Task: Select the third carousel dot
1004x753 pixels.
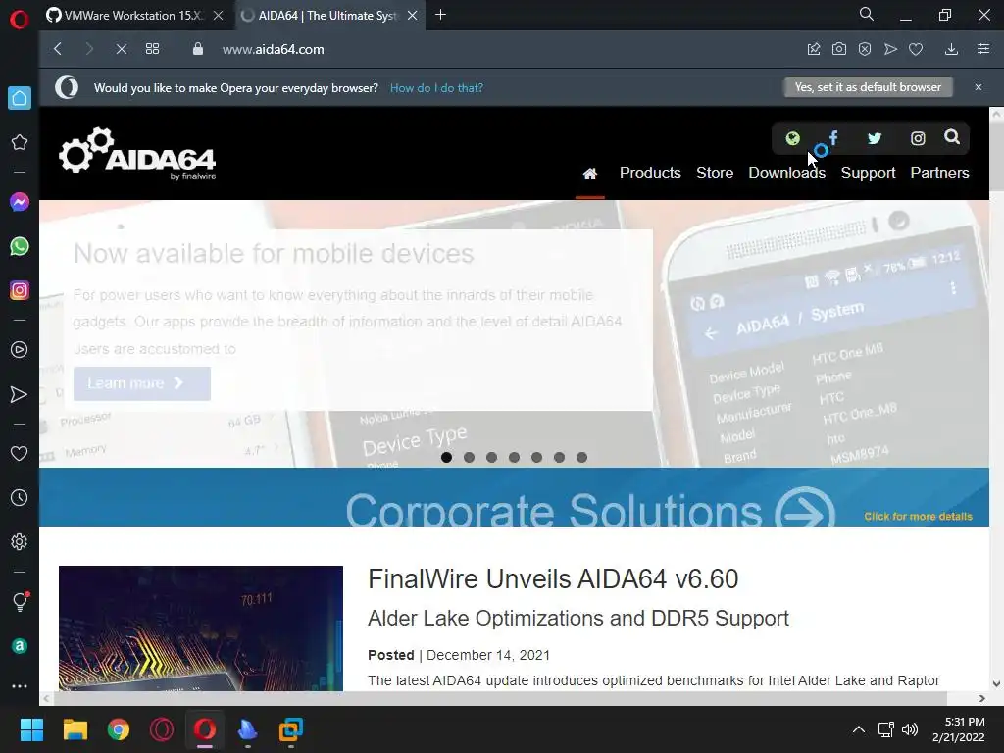Action: click(491, 457)
